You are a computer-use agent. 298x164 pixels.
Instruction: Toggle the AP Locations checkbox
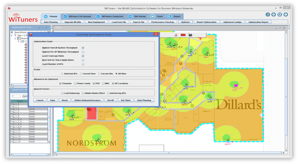[113, 83]
